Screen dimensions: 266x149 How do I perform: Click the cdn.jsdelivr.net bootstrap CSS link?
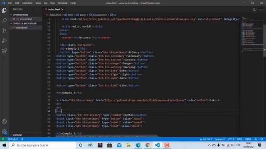tap(137, 19)
